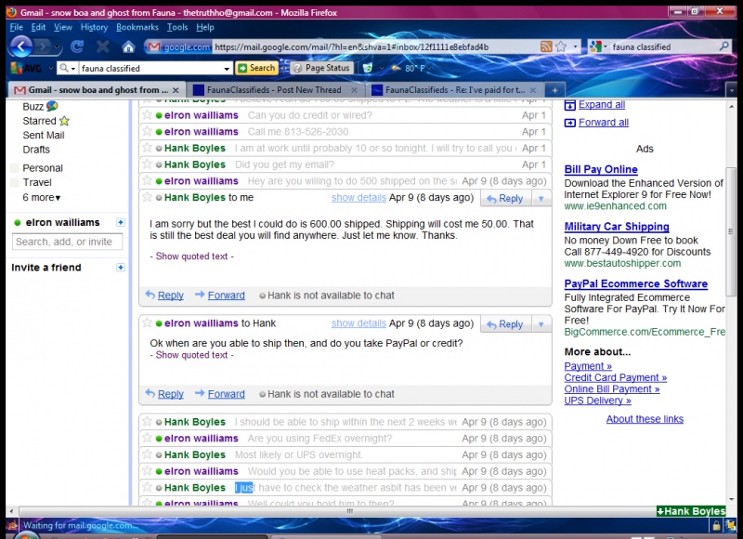Click the Starred label star icon
Screen dimensions: 743x539
64,121
